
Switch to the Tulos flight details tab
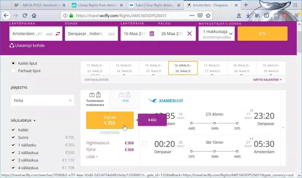click(x=155, y=5)
